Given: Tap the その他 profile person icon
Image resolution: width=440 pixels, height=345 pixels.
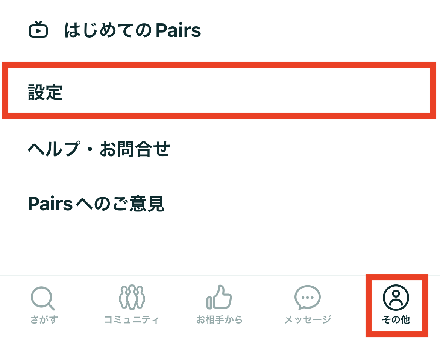Looking at the screenshot, I should 396,298.
